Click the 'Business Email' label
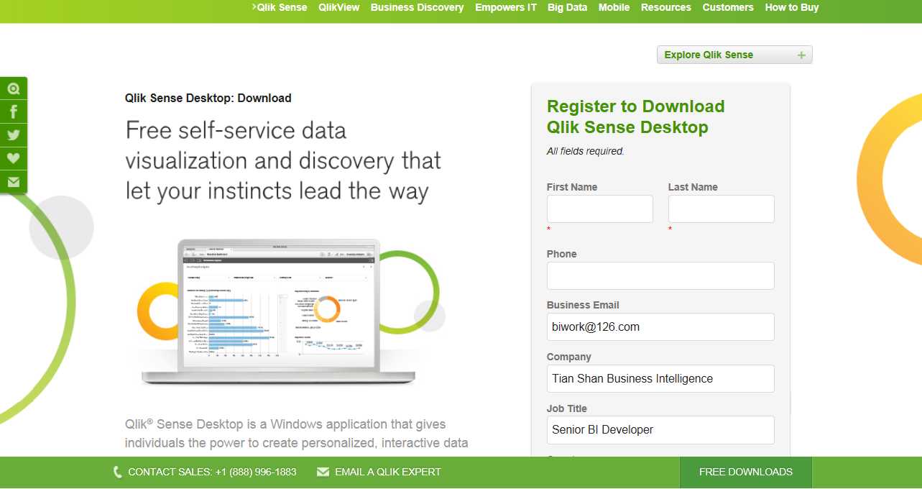The width and height of the screenshot is (922, 489). point(583,305)
